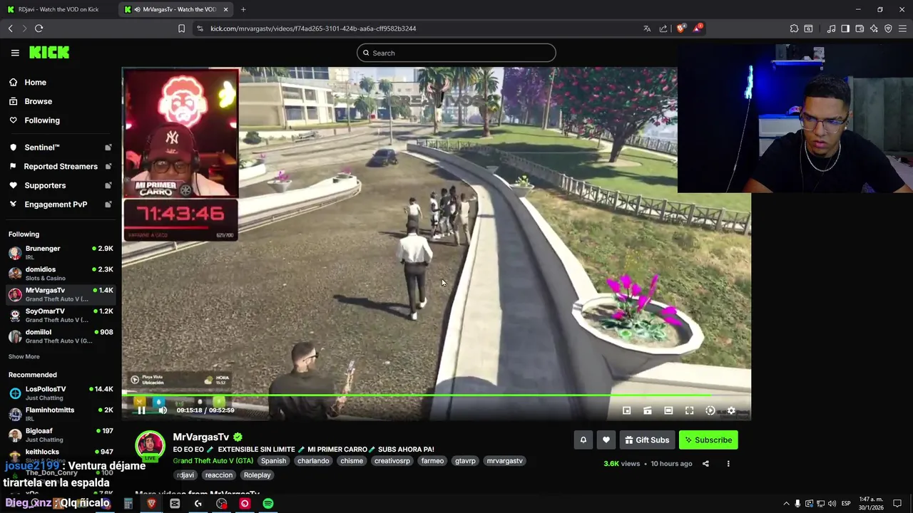The width and height of the screenshot is (913, 513).
Task: Open the Kick hamburger sidebar menu
Action: click(x=15, y=53)
